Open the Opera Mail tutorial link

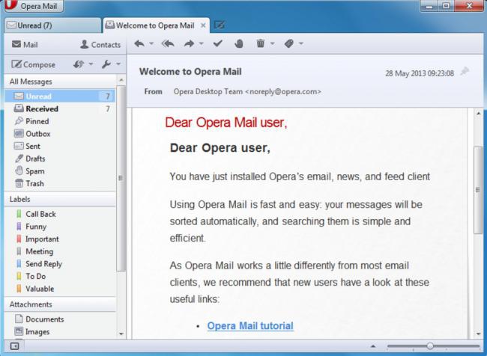[x=250, y=325]
